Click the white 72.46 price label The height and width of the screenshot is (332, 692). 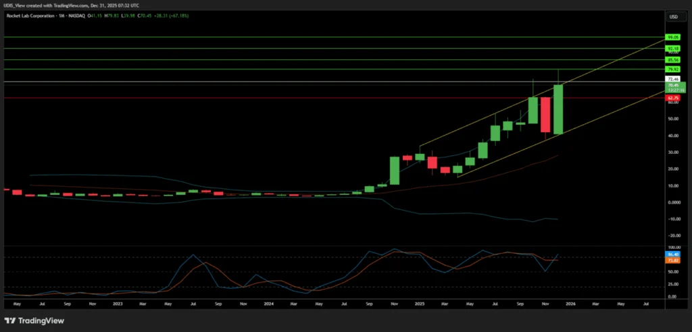click(673, 79)
